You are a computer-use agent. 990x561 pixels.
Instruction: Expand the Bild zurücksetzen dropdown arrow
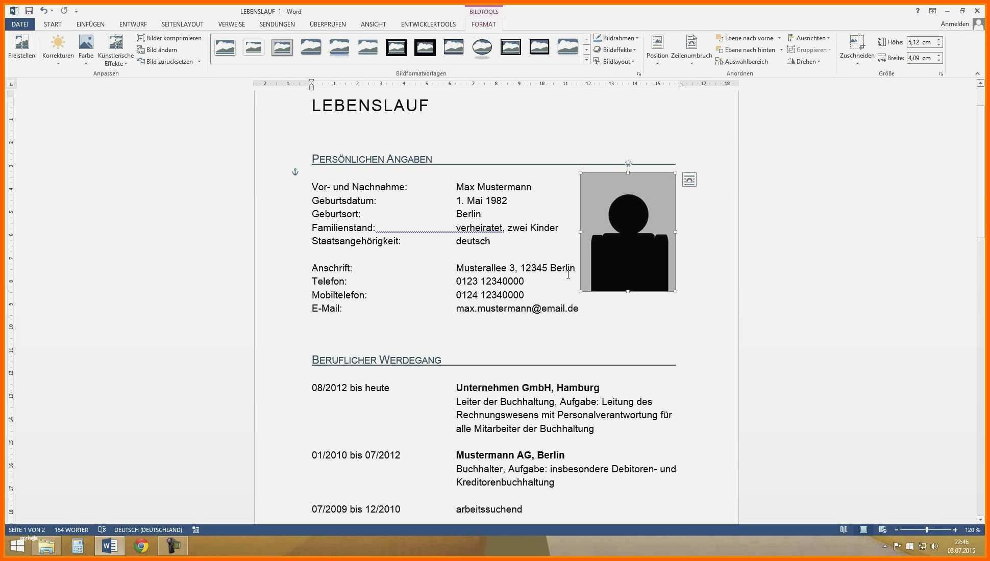[x=199, y=62]
